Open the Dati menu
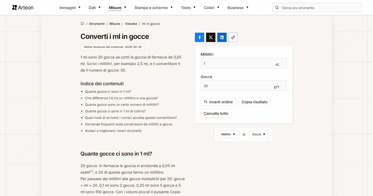373x196 pixels. [x=94, y=8]
